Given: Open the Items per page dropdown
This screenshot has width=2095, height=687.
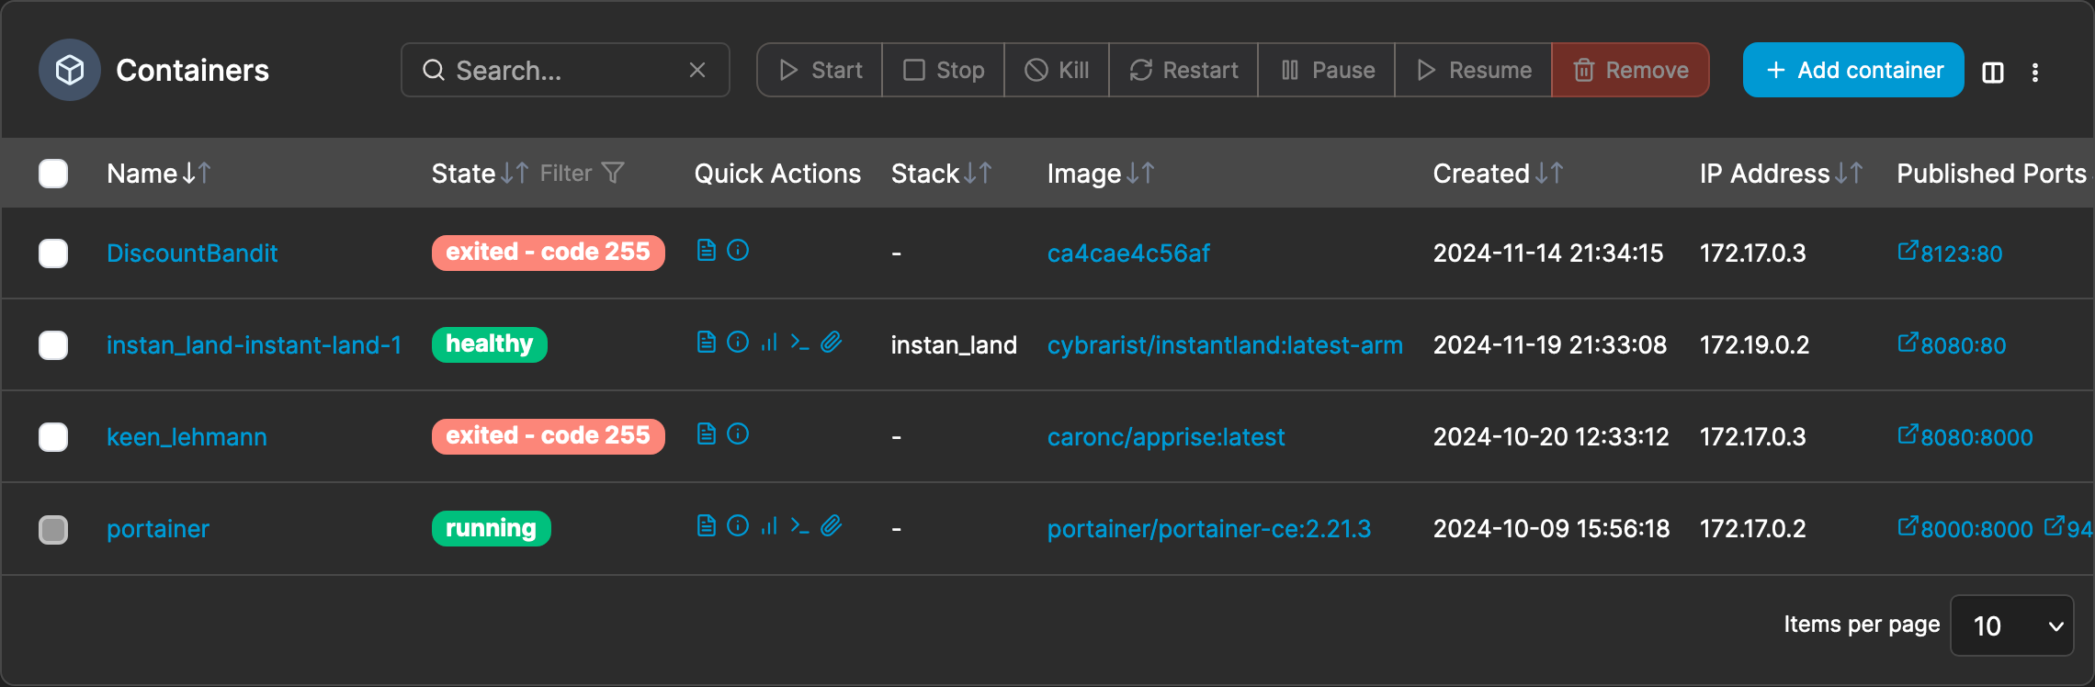Looking at the screenshot, I should pyautogui.click(x=2012, y=625).
